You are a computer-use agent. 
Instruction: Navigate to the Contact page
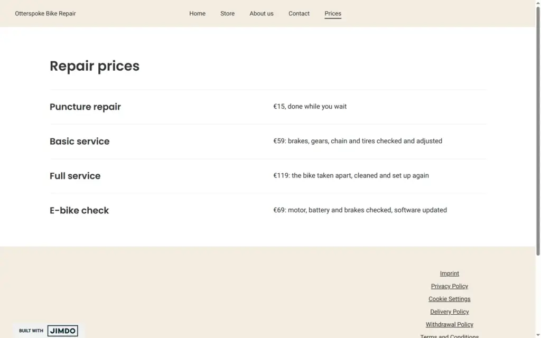click(299, 13)
